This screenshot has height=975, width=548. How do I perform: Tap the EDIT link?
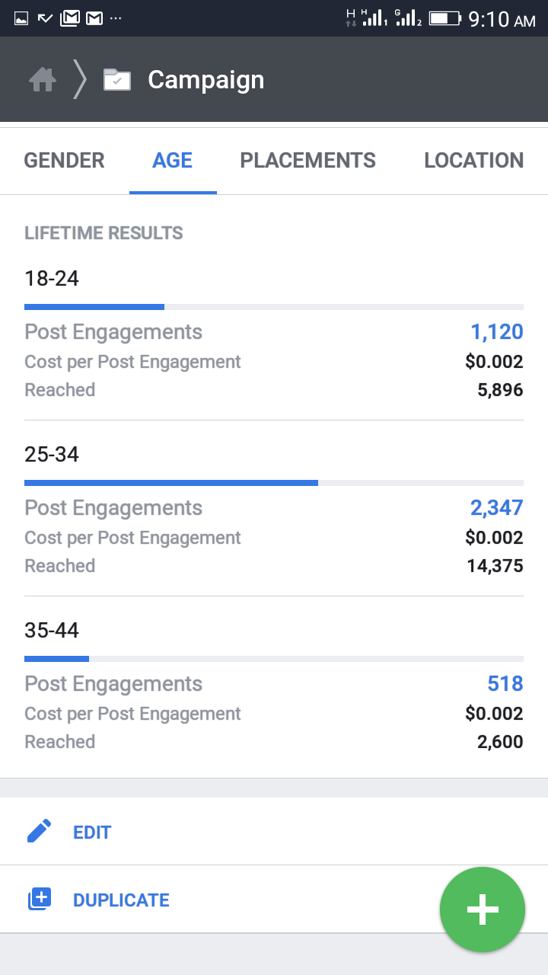click(x=92, y=833)
